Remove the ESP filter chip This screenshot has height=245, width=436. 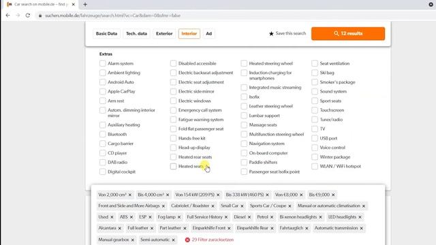[150, 217]
